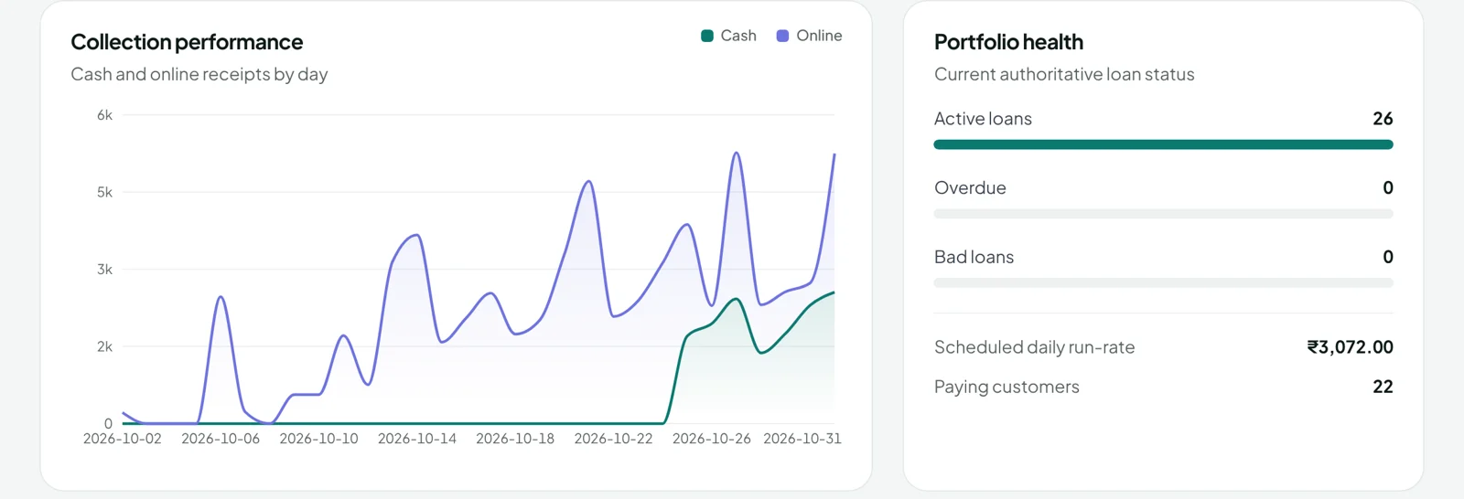Image resolution: width=1464 pixels, height=499 pixels.
Task: Click the Scheduled daily run-rate label
Action: (x=1034, y=347)
